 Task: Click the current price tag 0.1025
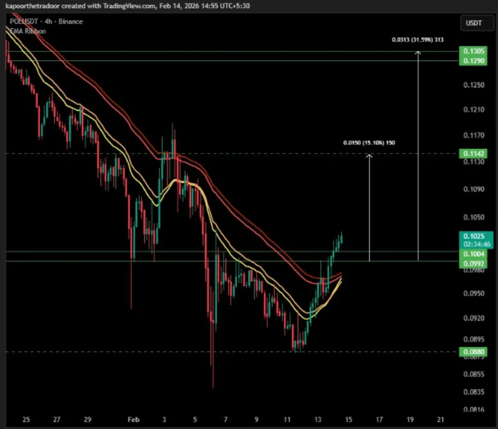(x=474, y=236)
